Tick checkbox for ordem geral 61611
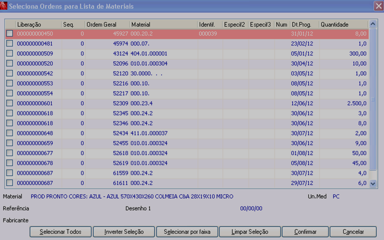 click(9, 183)
